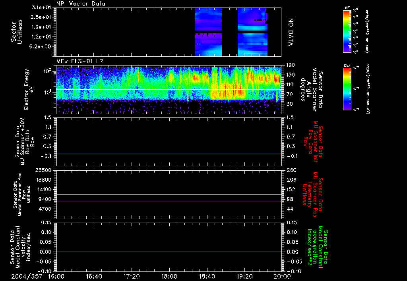Click the 'Sector Unitless' axis title
This screenshot has height=281, width=407.
pos(17,32)
